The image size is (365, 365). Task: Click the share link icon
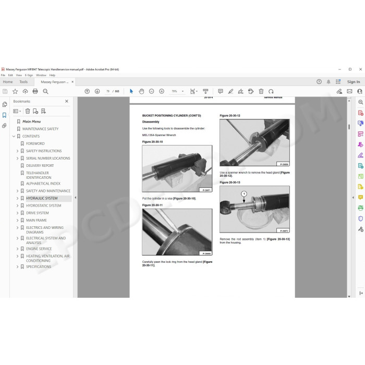click(x=339, y=91)
